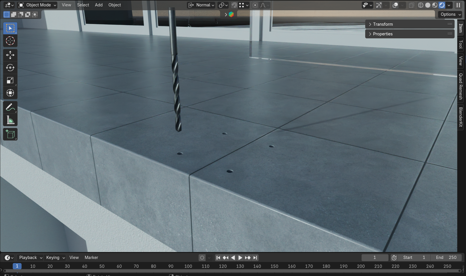Click the Add Cube tool

[x=10, y=134]
